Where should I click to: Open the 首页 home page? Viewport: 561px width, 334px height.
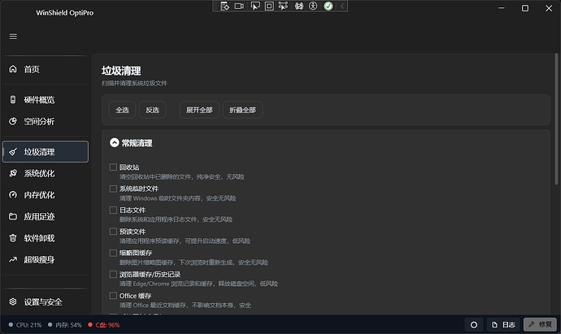click(45, 69)
